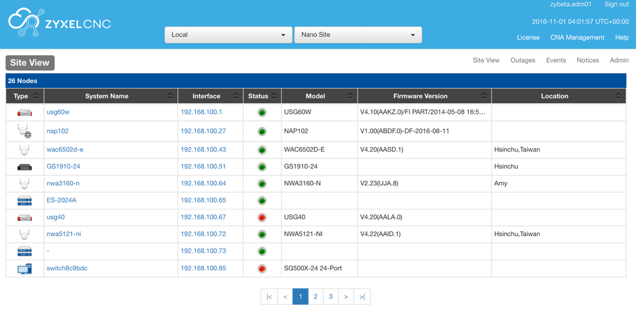Click the Zyxel CNC cloud logo
The height and width of the screenshot is (318, 636).
[59, 23]
